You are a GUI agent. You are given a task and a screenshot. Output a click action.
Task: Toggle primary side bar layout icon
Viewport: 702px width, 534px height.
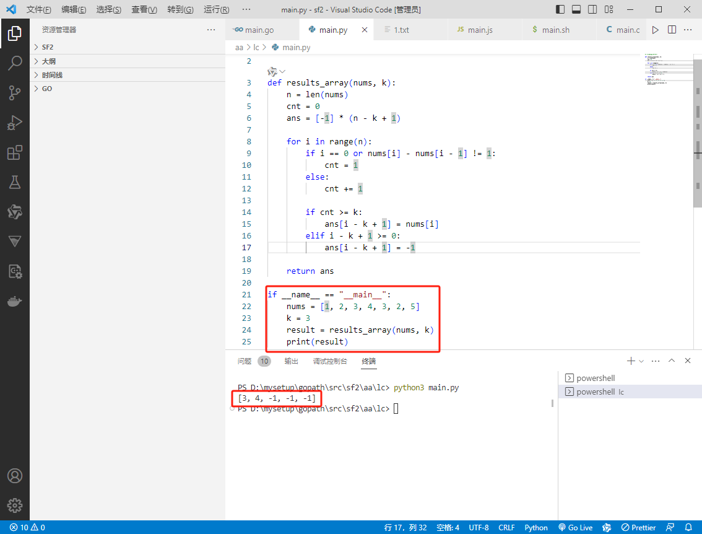pyautogui.click(x=560, y=9)
